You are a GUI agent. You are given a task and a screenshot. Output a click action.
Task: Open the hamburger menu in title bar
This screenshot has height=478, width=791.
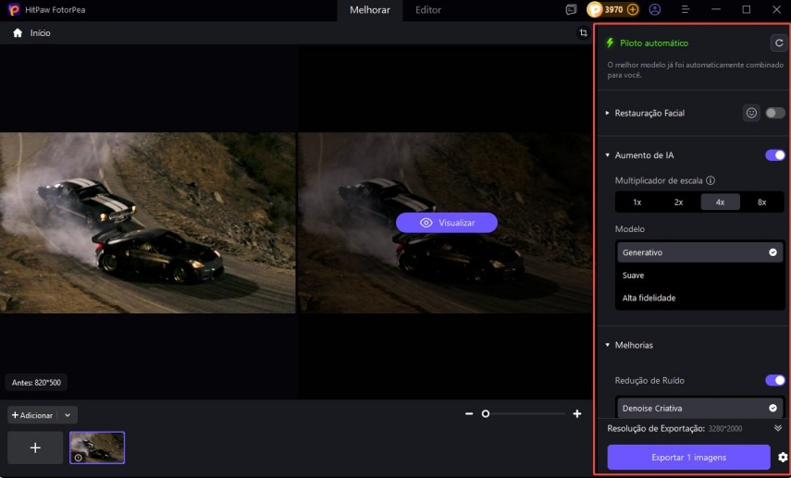click(686, 9)
